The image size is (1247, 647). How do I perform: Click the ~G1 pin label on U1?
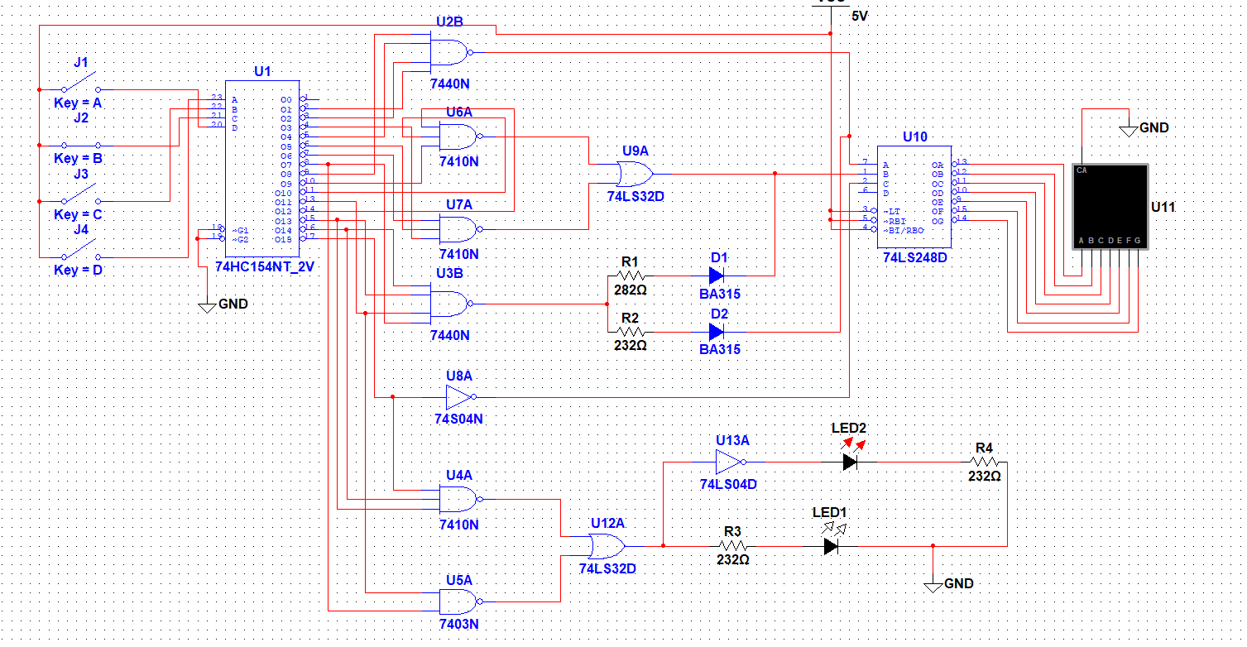point(240,229)
